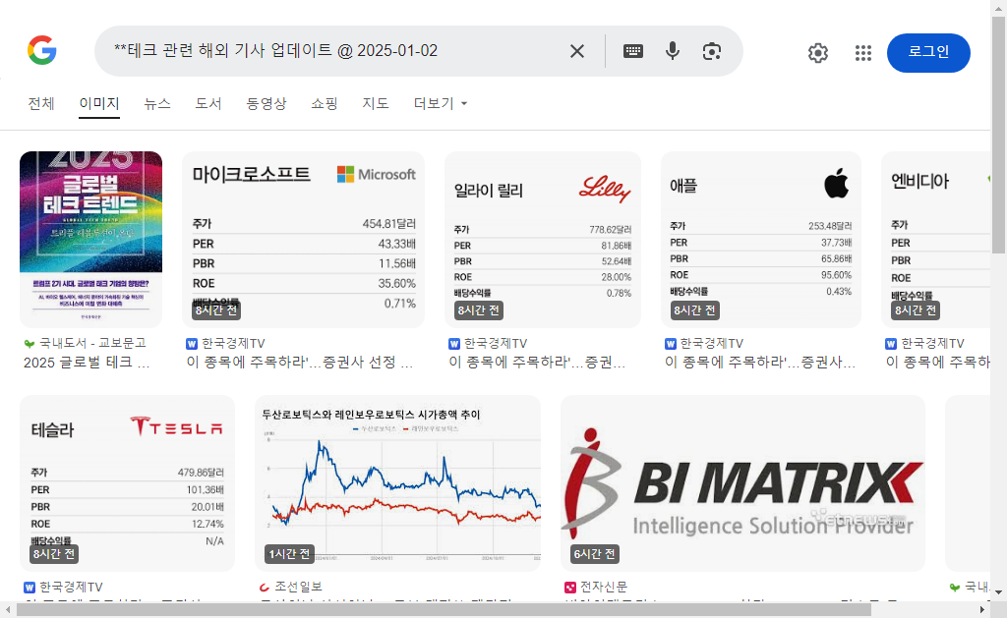
Task: Open the 도서 tab
Action: (208, 103)
